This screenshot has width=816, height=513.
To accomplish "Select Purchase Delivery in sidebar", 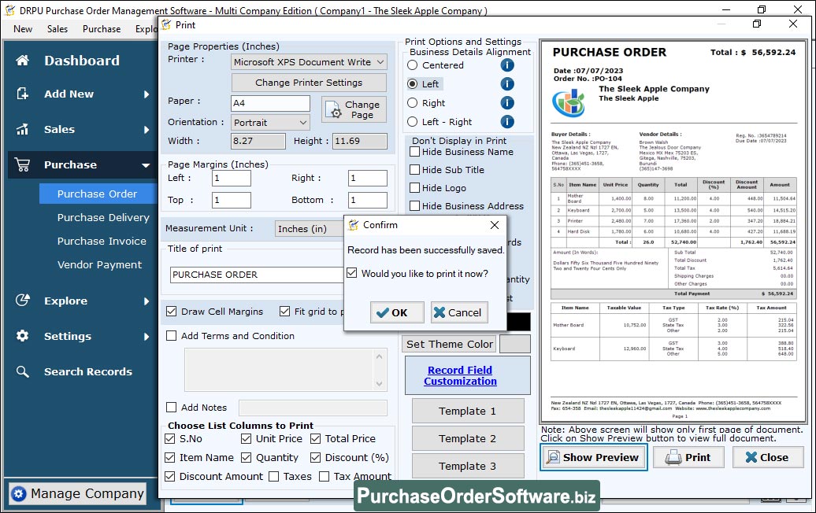I will pos(103,217).
